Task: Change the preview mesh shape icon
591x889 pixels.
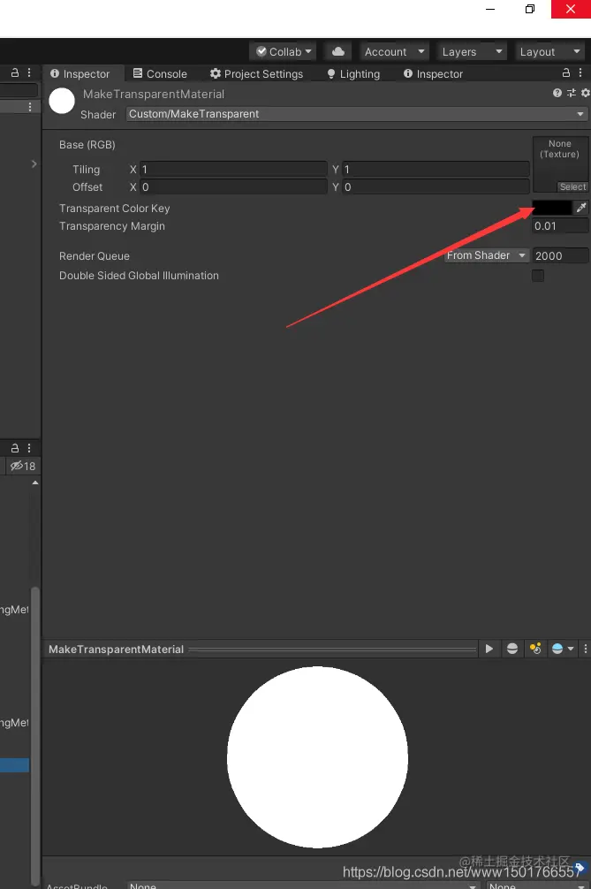Action: pyautogui.click(x=512, y=649)
